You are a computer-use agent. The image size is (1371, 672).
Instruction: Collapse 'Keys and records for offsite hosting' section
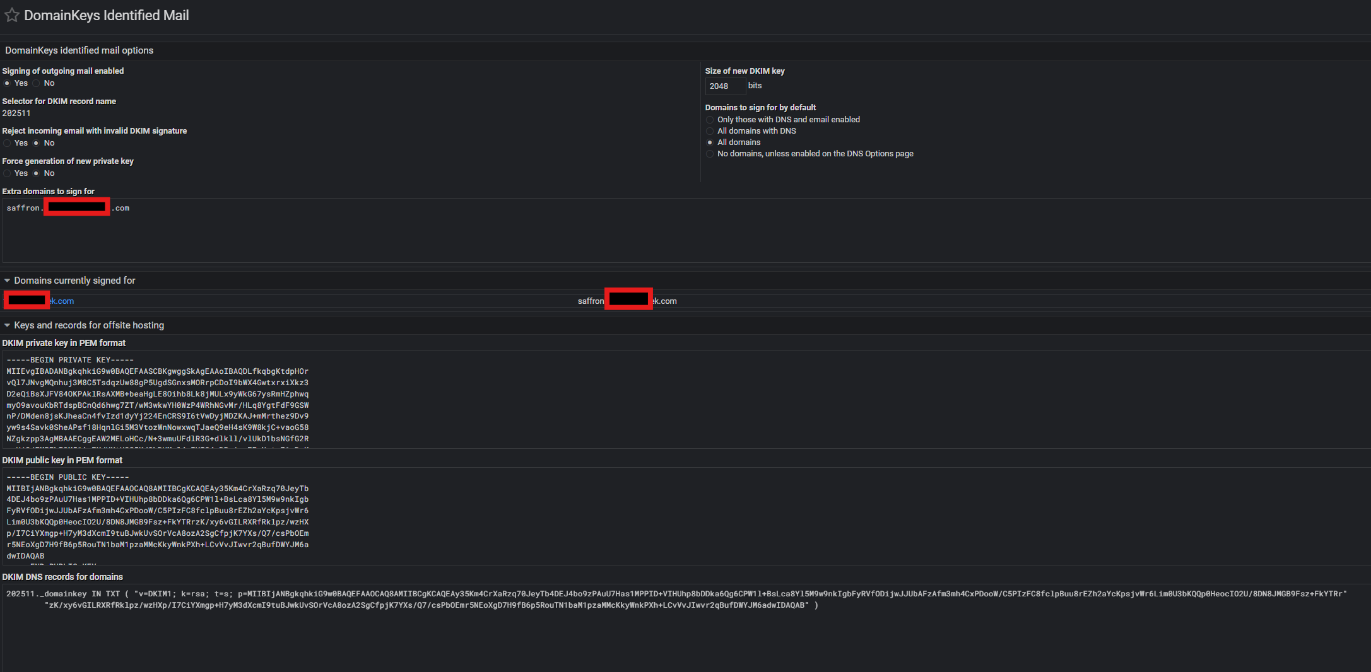8,325
